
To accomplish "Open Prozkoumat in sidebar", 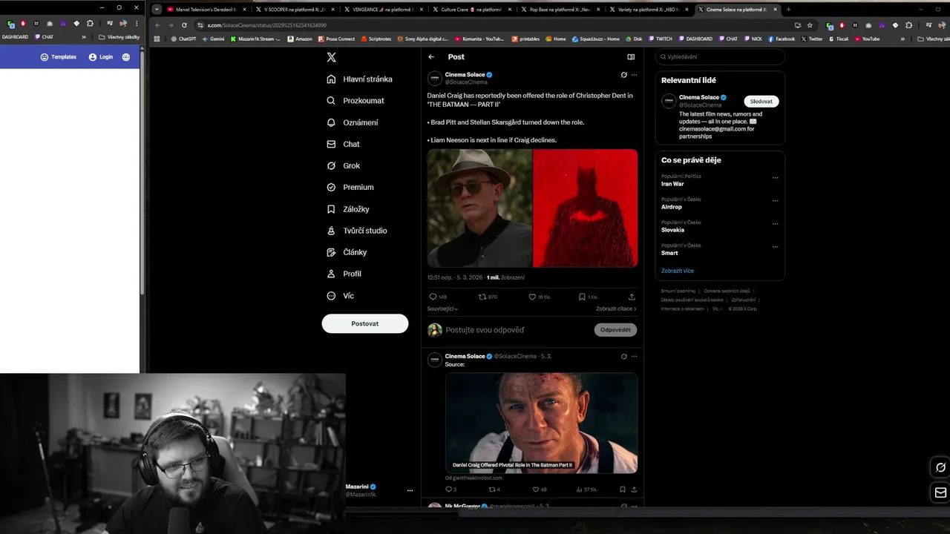I will click(x=356, y=101).
